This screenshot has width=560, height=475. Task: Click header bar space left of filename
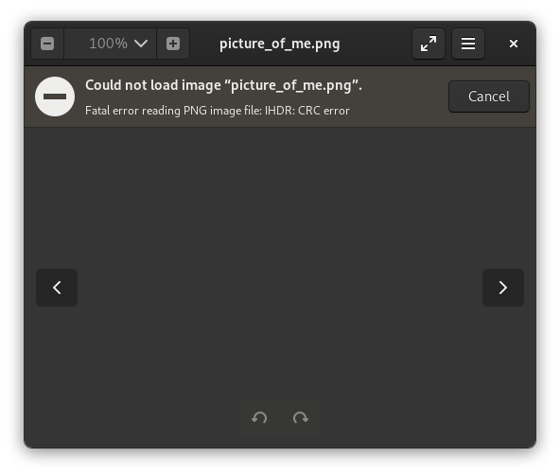204,44
